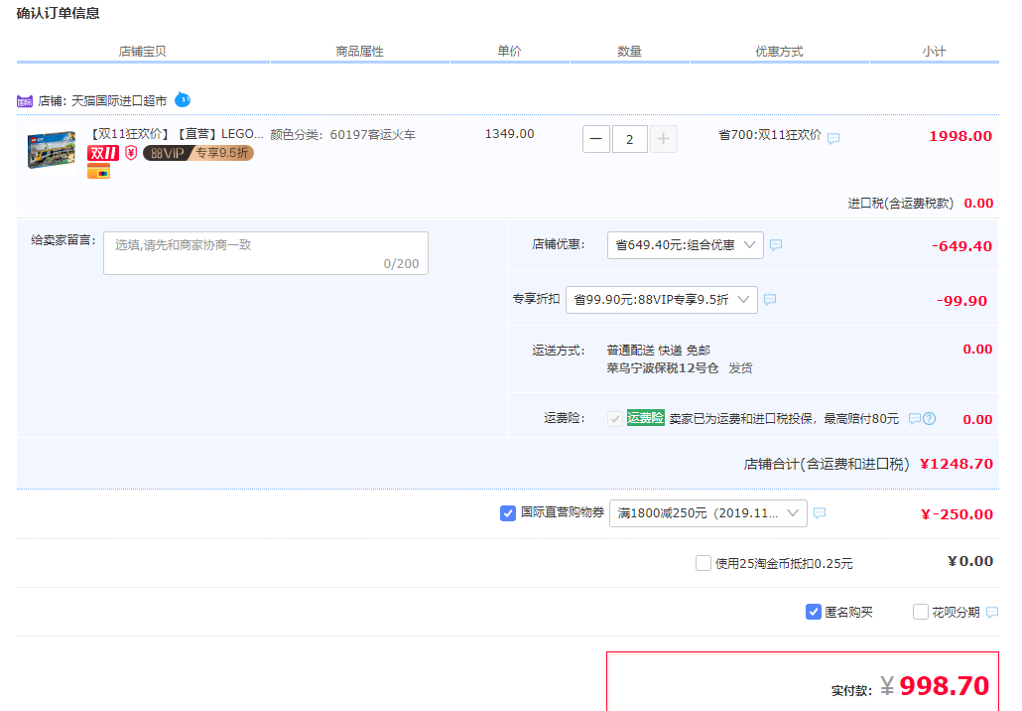
Task: Open comment icon beside 国际直营购物券 dropdown
Action: click(x=820, y=513)
